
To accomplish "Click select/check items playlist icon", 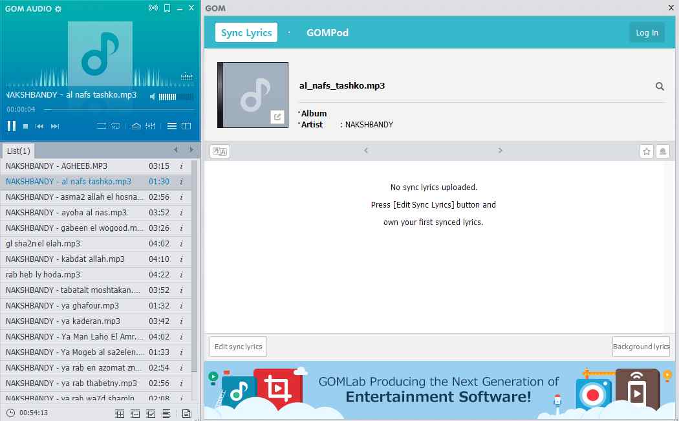I will click(151, 414).
